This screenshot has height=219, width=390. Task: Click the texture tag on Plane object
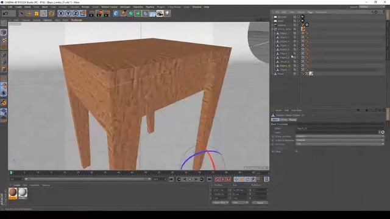pos(311,74)
